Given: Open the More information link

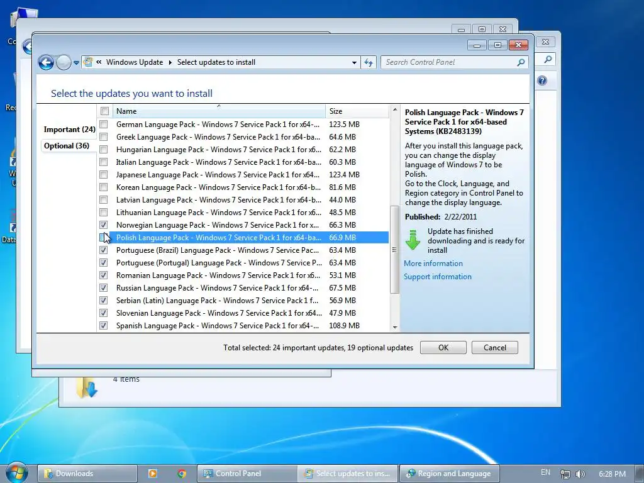Looking at the screenshot, I should pos(433,264).
